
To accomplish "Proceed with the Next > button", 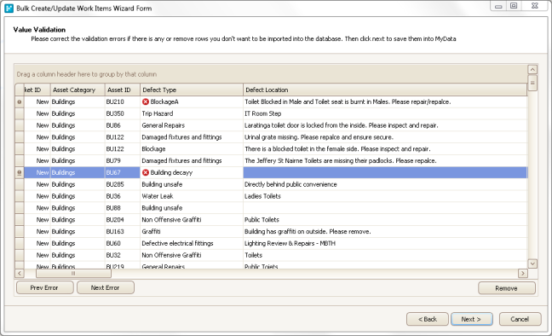I will (471, 319).
